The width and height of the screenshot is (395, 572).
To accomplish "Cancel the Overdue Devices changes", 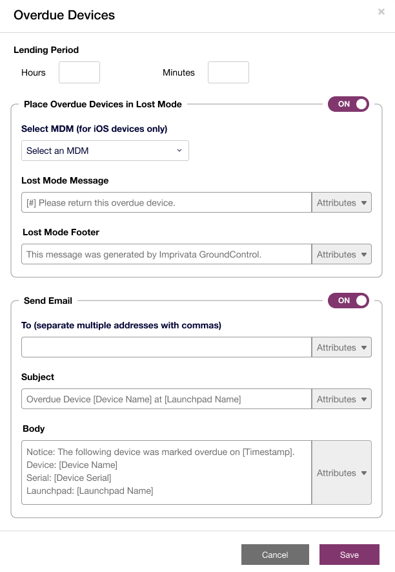I will [x=275, y=555].
